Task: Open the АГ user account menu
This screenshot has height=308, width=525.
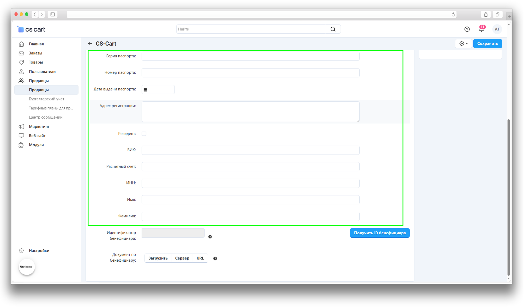Action: (x=497, y=29)
